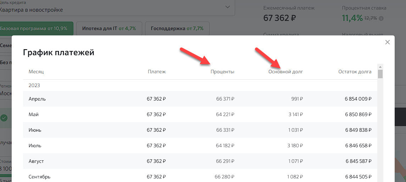Click interest value 66 331 ₽

coord(225,130)
